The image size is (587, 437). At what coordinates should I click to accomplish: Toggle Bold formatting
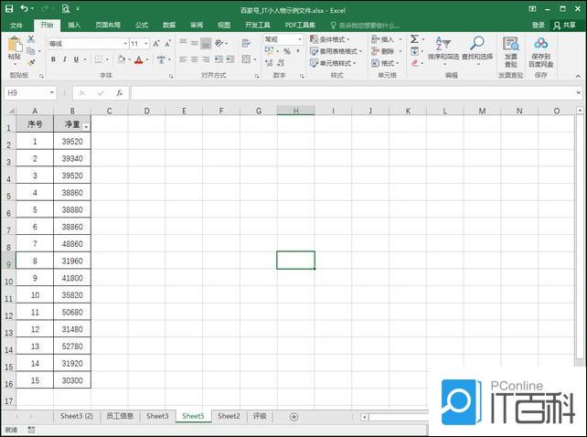point(53,59)
